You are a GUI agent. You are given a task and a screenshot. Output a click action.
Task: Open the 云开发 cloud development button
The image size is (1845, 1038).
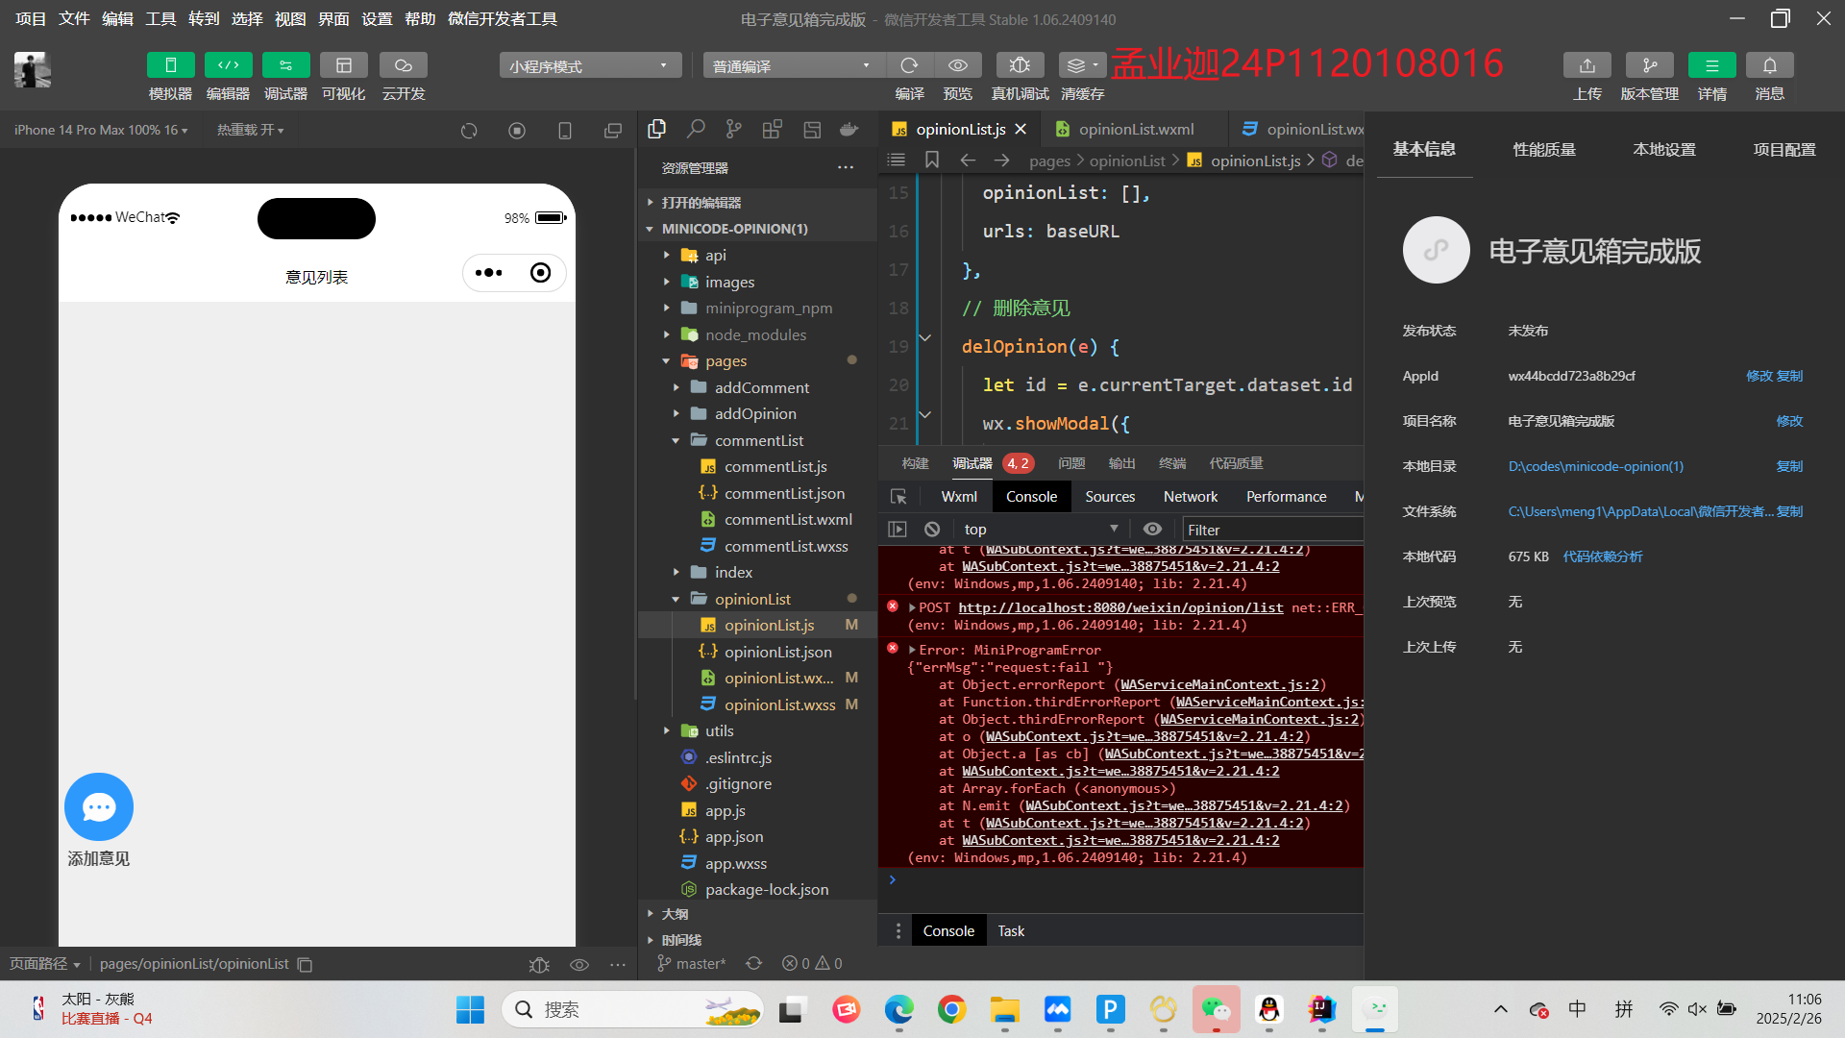pyautogui.click(x=403, y=65)
